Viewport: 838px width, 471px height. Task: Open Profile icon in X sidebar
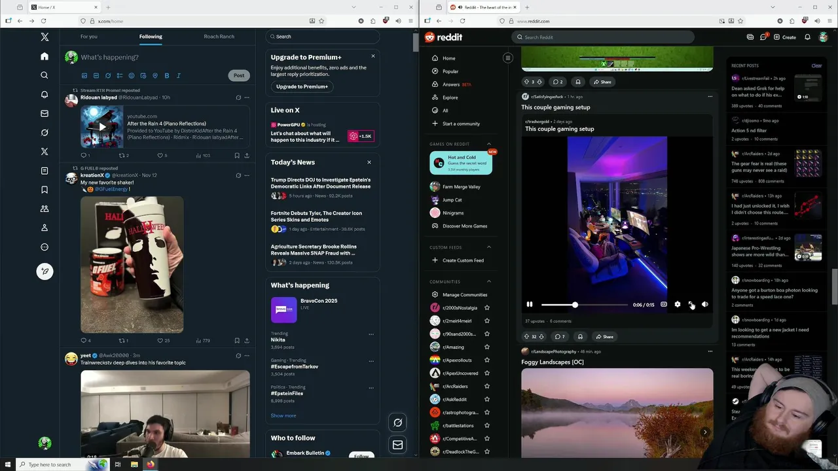pyautogui.click(x=45, y=228)
